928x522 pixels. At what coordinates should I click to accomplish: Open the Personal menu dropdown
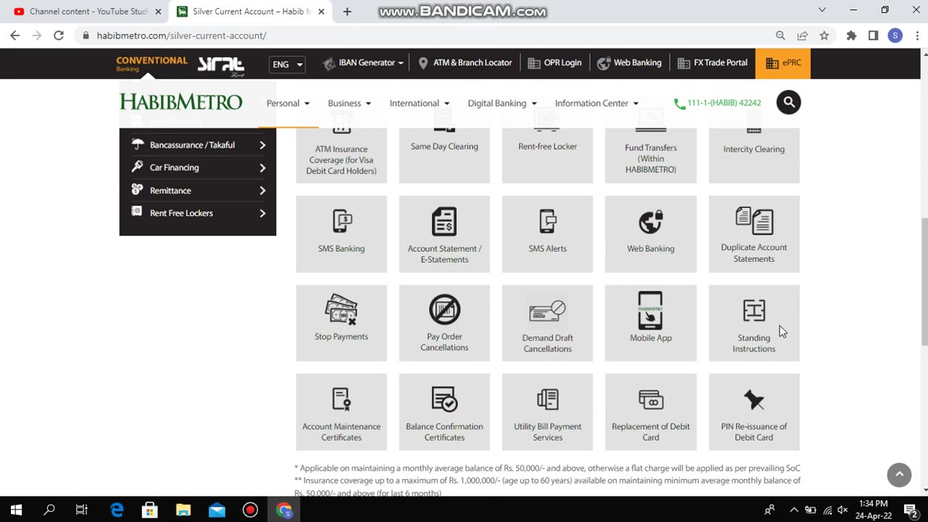[x=288, y=103]
